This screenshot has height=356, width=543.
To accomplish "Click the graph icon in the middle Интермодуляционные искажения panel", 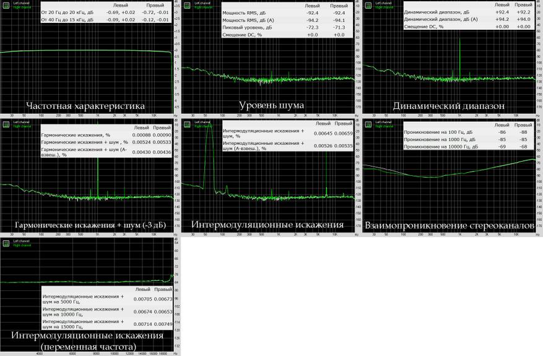I will point(187,124).
